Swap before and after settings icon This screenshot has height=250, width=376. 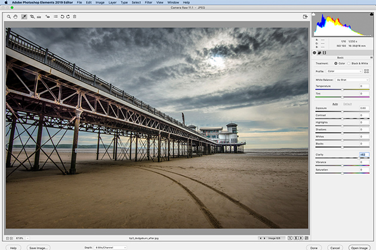pyautogui.click(x=296, y=238)
